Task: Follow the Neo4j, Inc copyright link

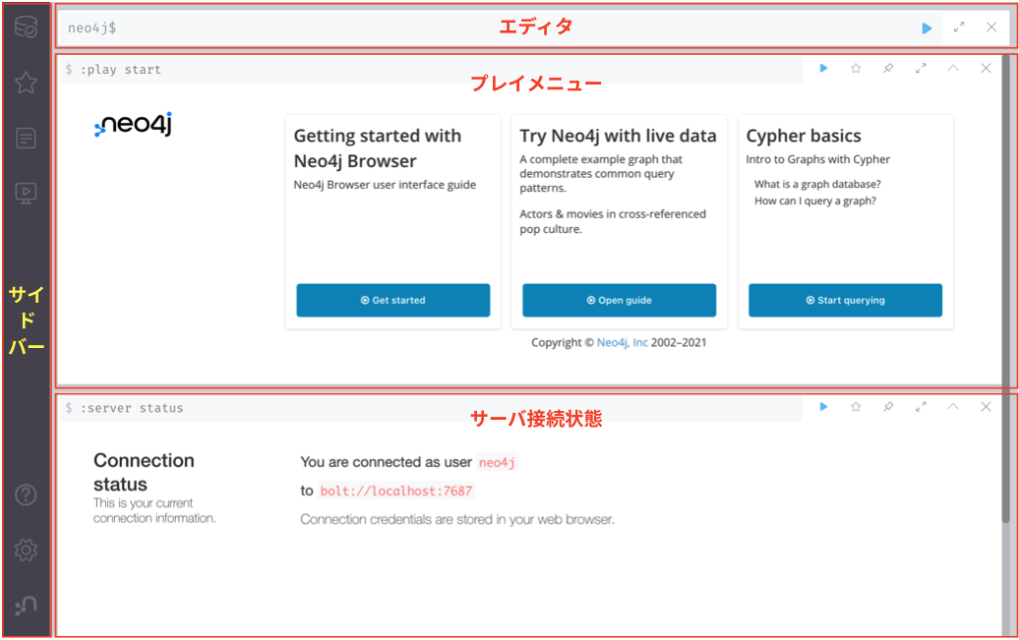Action: [622, 343]
